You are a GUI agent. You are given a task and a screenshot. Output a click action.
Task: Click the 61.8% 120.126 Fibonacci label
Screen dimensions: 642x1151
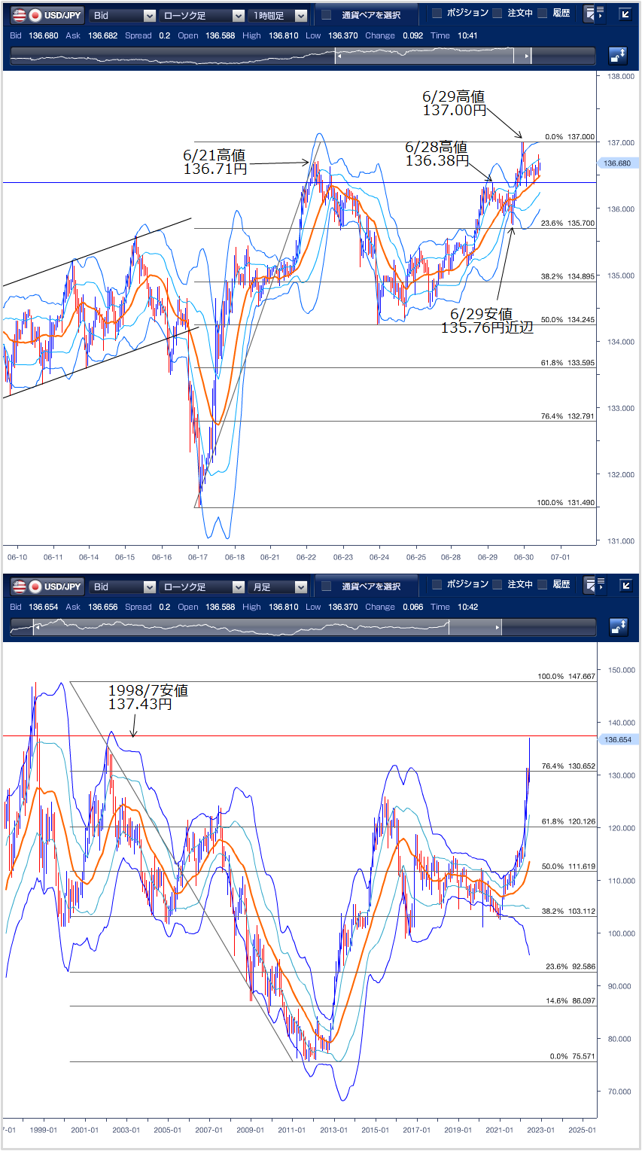tap(568, 822)
